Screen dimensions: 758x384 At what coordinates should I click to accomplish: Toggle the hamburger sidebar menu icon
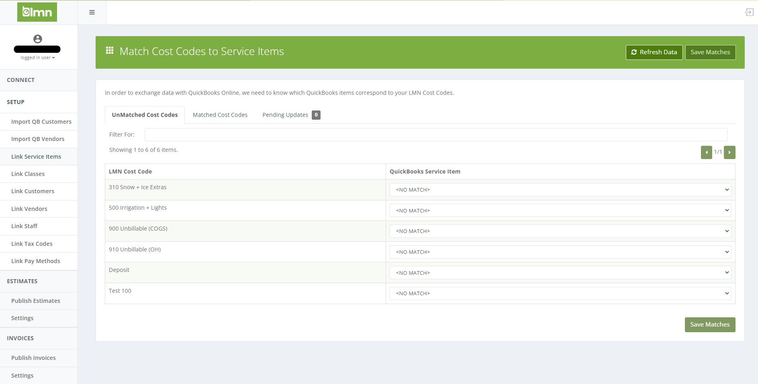pyautogui.click(x=92, y=12)
